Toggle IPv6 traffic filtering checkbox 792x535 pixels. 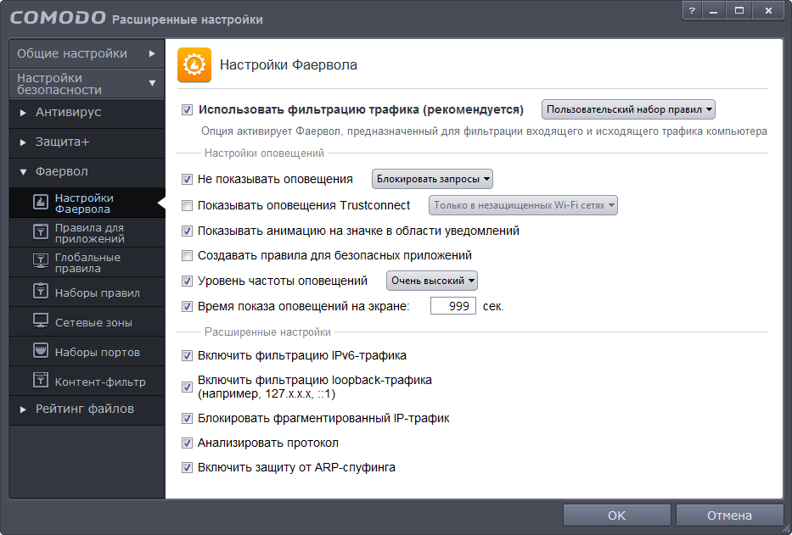click(x=187, y=356)
